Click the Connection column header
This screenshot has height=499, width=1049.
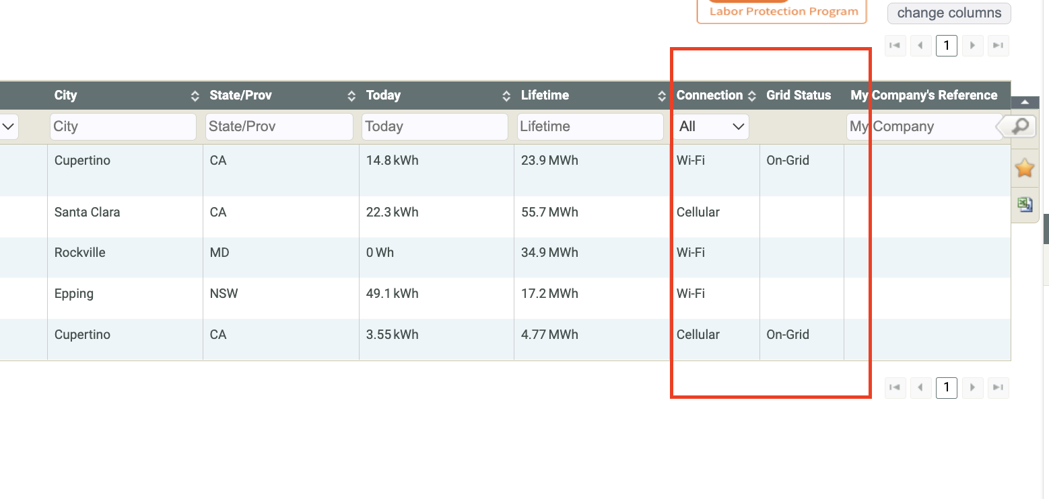(x=710, y=95)
